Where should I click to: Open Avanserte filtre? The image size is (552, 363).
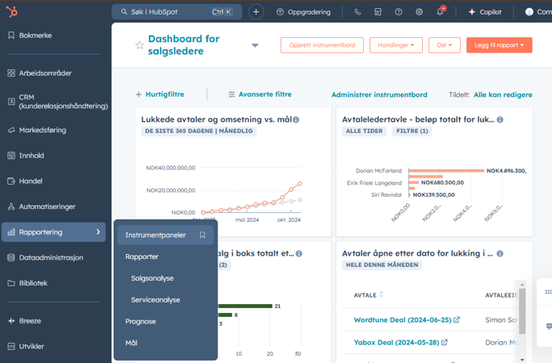(x=260, y=94)
